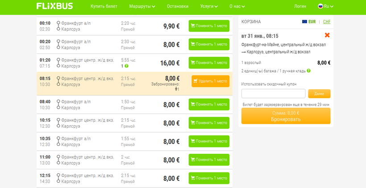Click the green transfer info icon on 01:20 trip

[126, 66]
